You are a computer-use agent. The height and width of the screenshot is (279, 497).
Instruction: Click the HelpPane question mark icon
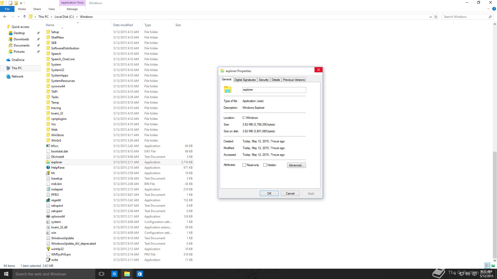(48, 168)
